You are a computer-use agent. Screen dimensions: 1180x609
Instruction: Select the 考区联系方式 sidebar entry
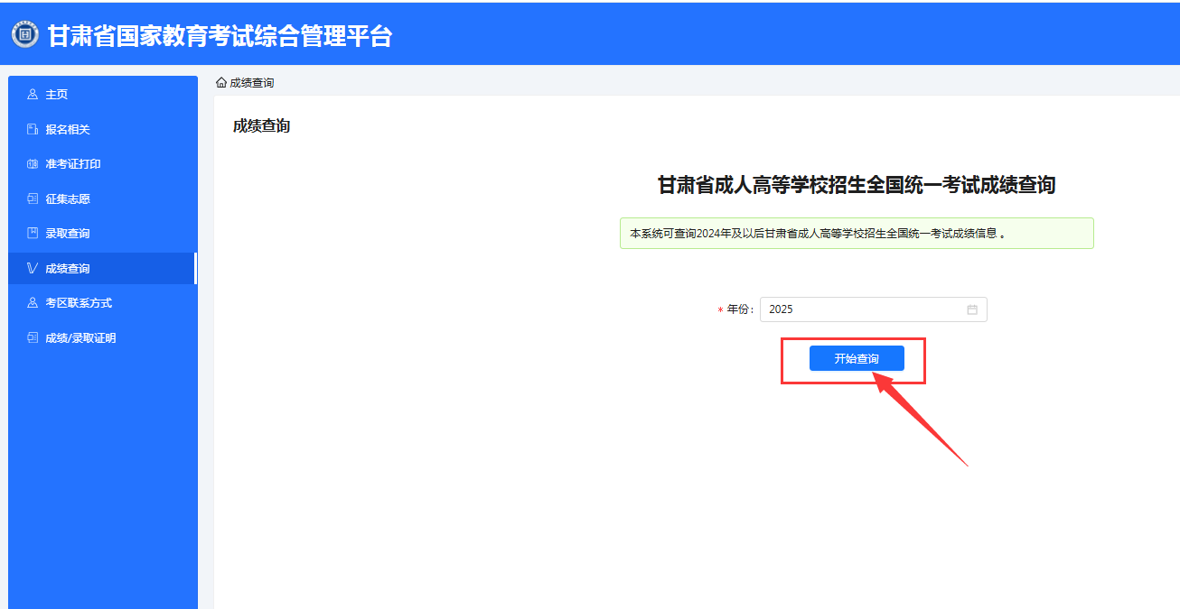click(x=79, y=303)
